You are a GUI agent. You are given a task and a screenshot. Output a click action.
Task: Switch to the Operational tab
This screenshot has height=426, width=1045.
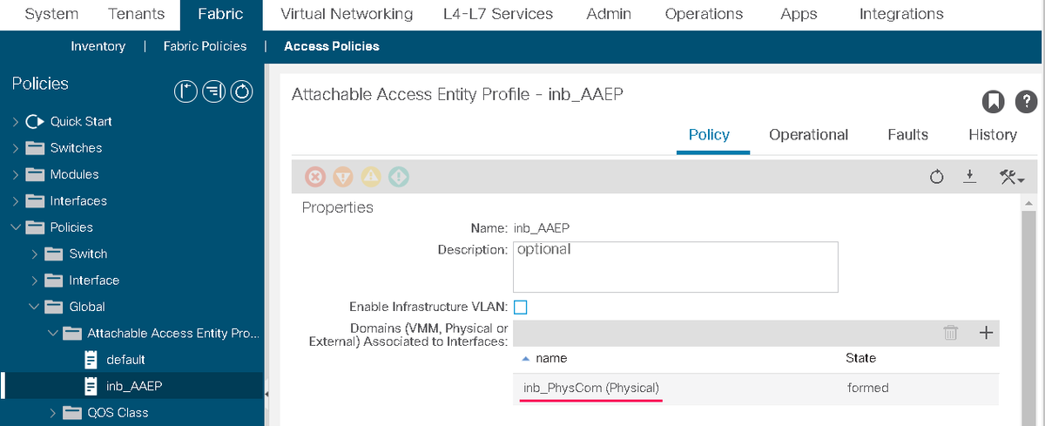(x=808, y=135)
